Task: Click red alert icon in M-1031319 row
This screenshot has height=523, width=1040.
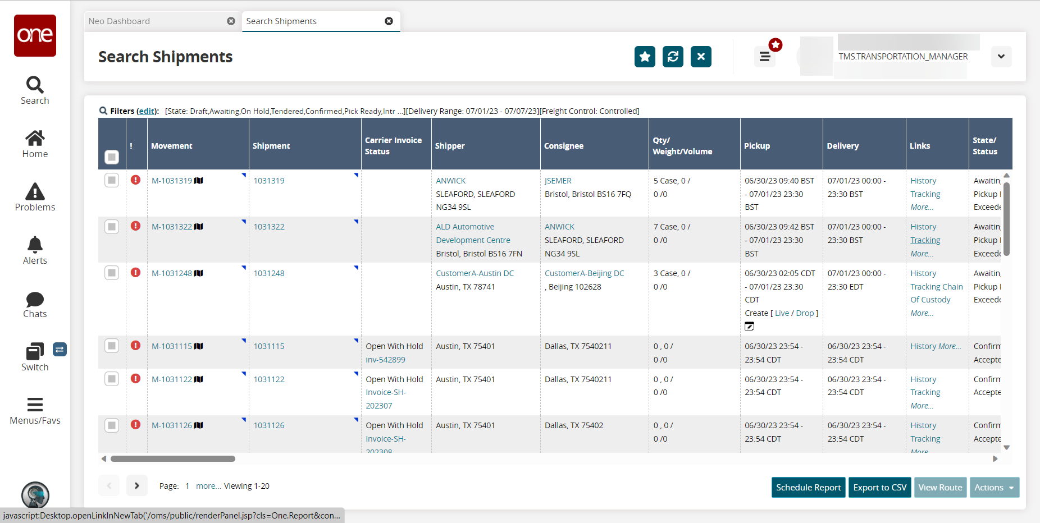Action: point(135,180)
